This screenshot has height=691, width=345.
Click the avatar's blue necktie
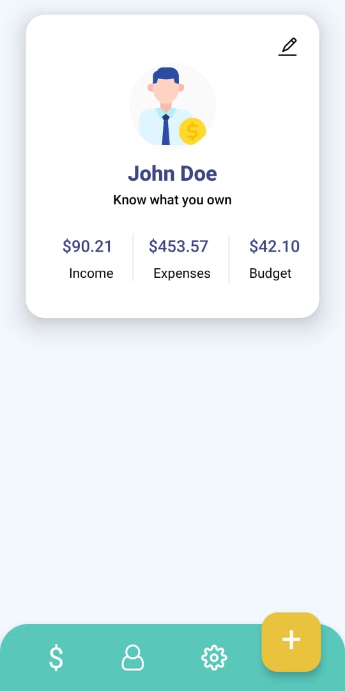pos(165,129)
